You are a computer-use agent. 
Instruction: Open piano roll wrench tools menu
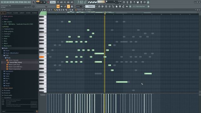[x=43, y=10]
